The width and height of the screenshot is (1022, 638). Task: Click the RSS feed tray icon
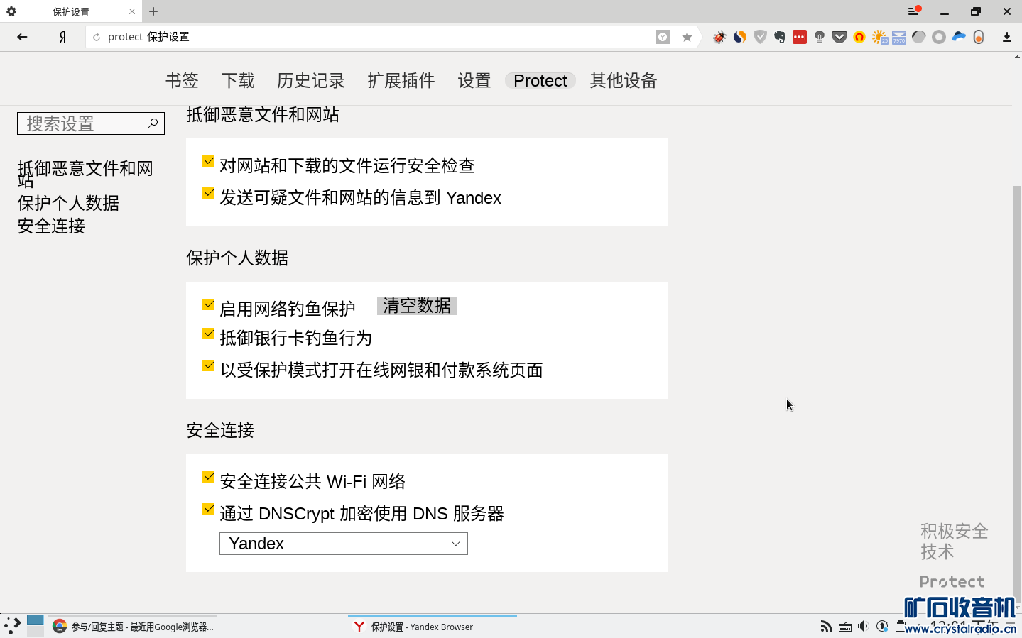(x=826, y=626)
